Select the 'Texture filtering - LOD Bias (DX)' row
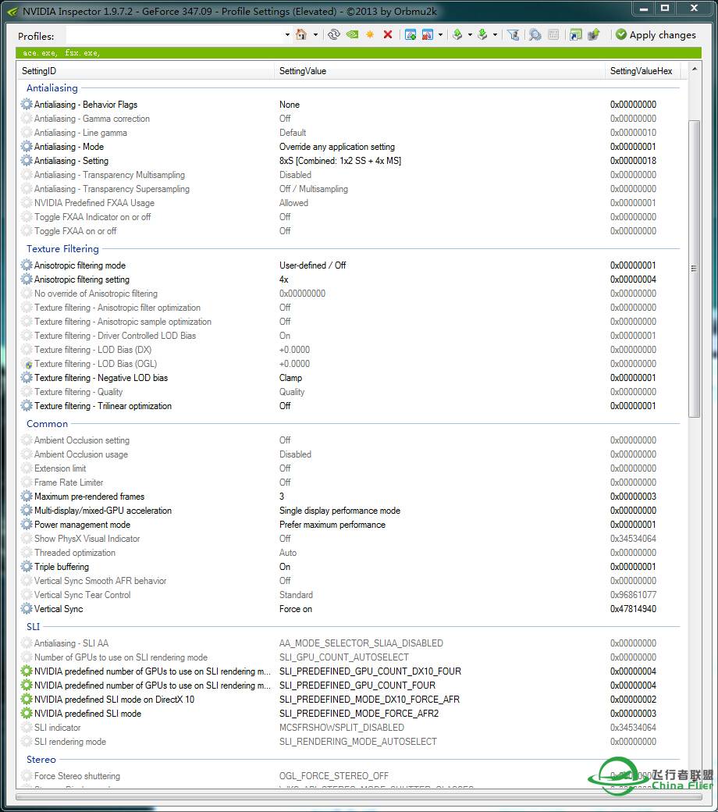Screen dimensions: 718x812 [x=349, y=350]
